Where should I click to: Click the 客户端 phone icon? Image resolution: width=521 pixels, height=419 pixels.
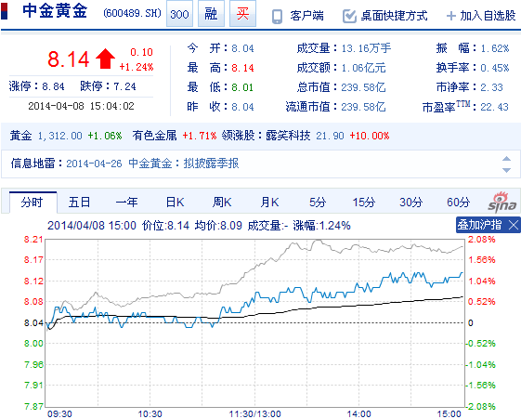[x=277, y=16]
